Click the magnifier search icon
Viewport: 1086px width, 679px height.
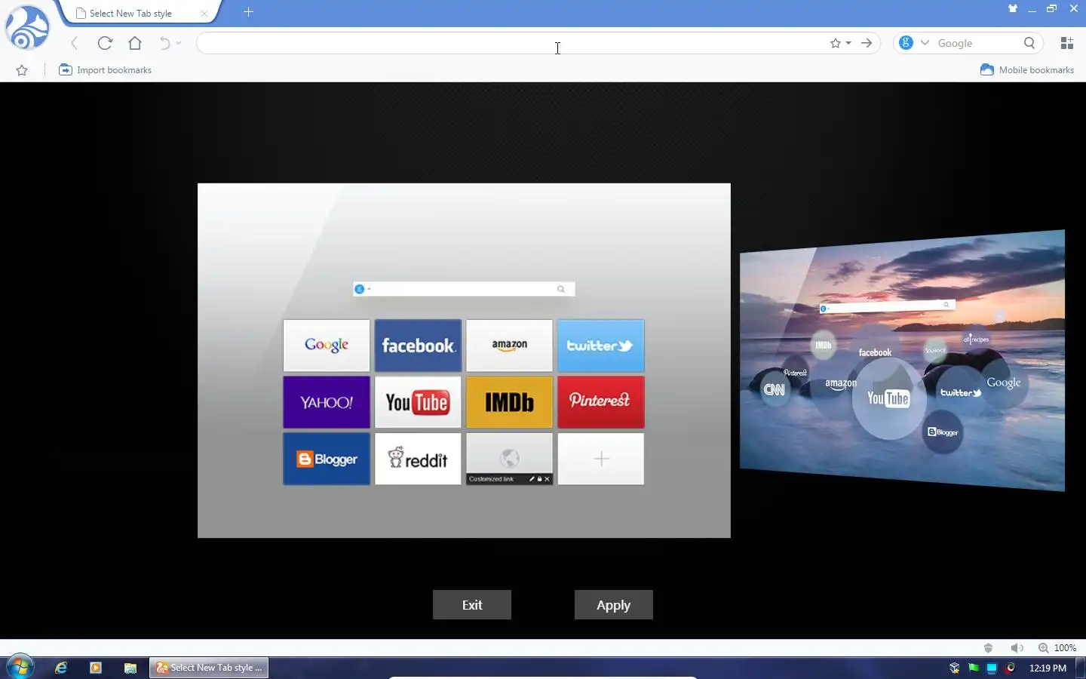click(1029, 43)
